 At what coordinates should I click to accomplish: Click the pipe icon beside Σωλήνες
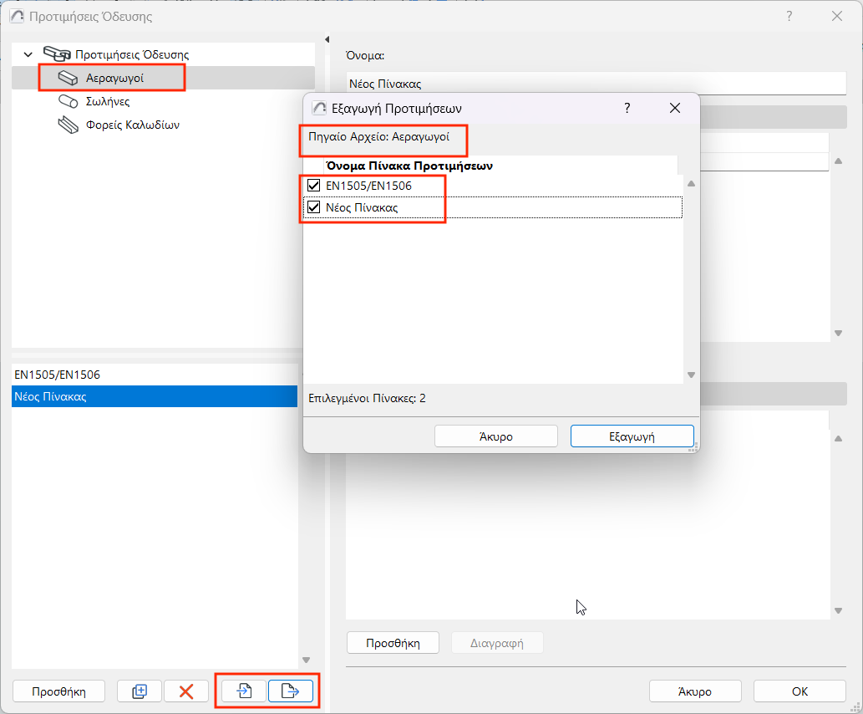pos(69,101)
